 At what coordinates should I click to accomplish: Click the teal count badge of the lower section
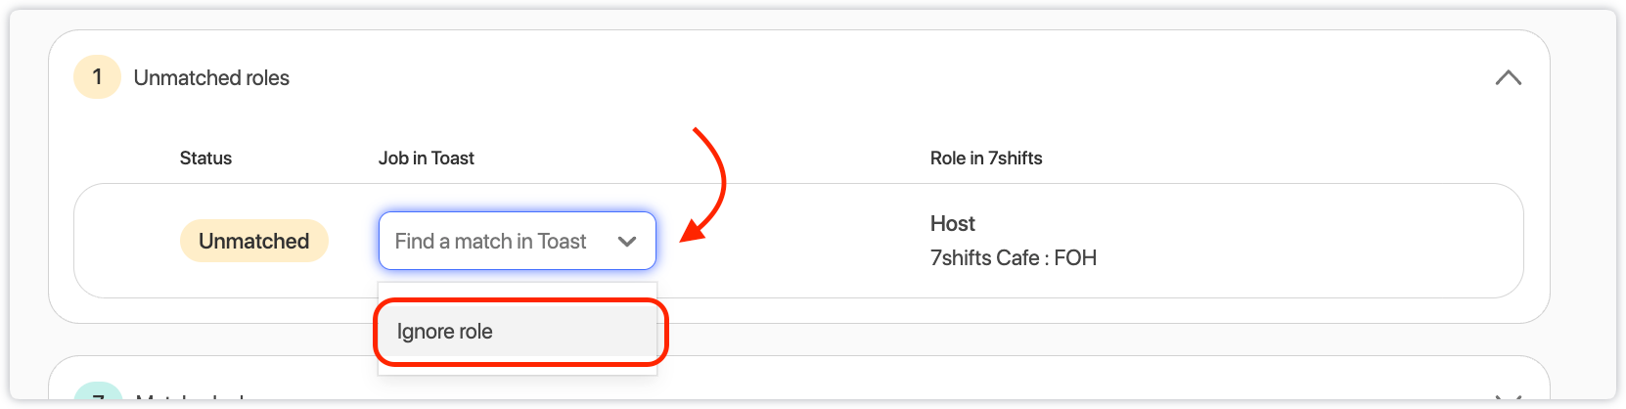(x=98, y=393)
